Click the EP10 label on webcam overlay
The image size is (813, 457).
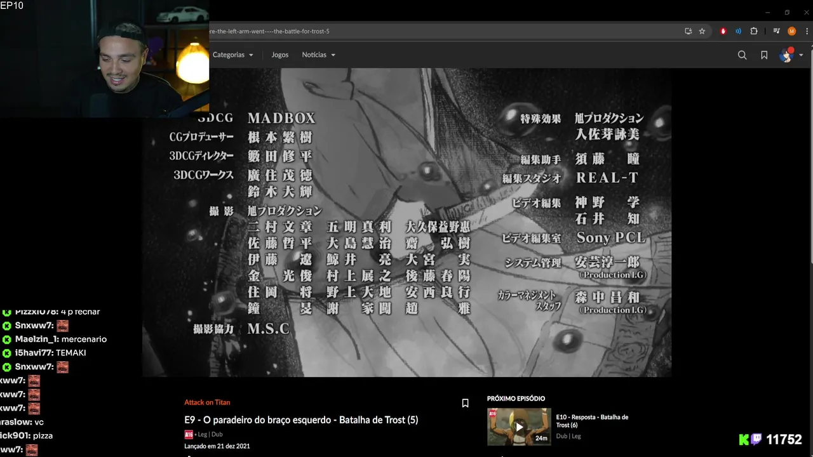(12, 6)
